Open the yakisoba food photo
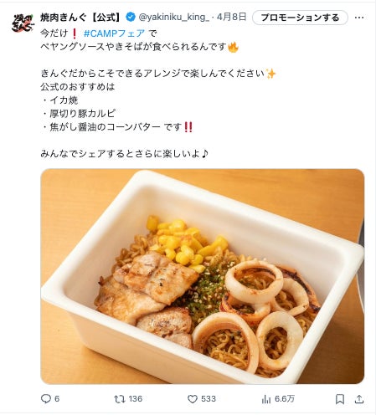The width and height of the screenshot is (376, 415). tap(203, 276)
